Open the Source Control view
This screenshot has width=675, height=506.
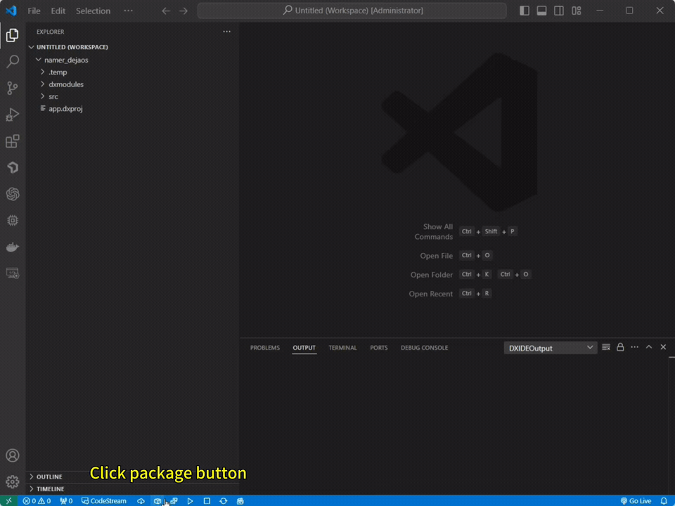(x=13, y=88)
